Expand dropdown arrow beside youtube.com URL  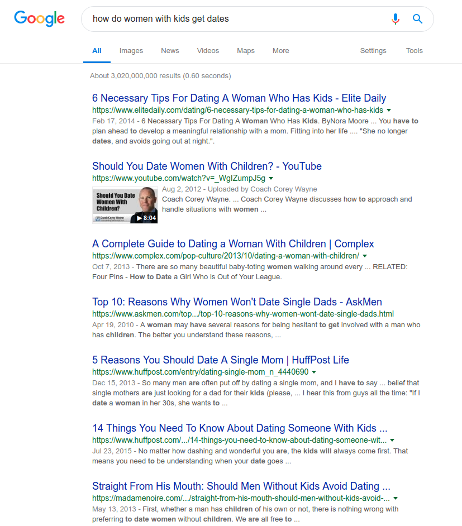click(271, 178)
